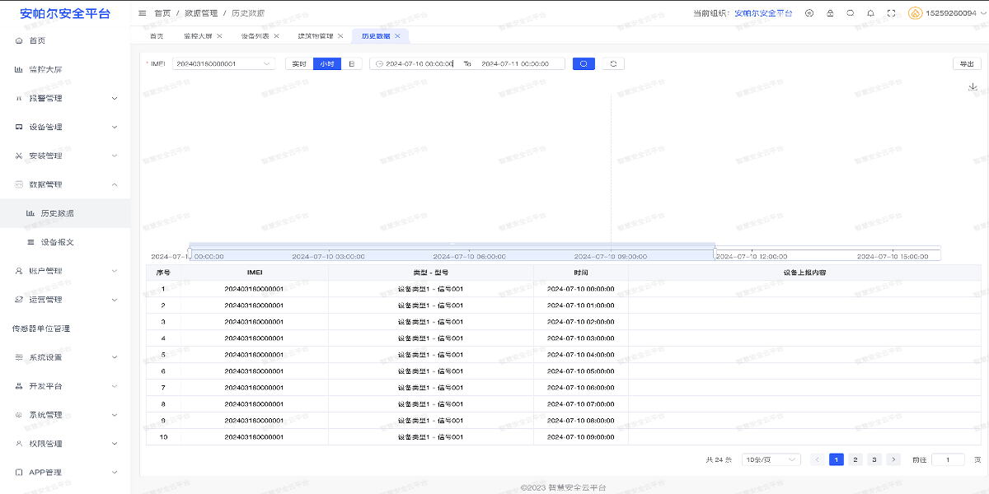This screenshot has width=989, height=494.
Task: Click the 前往 page number input field
Action: [x=948, y=459]
